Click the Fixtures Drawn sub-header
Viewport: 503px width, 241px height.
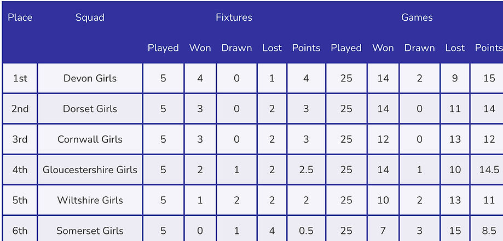[x=237, y=48]
